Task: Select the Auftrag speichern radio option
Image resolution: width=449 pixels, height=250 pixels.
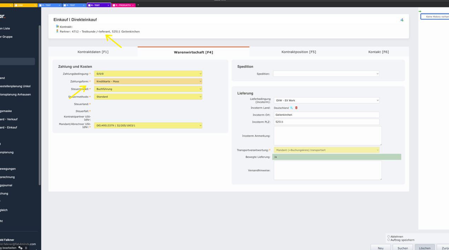Action: pyautogui.click(x=389, y=240)
